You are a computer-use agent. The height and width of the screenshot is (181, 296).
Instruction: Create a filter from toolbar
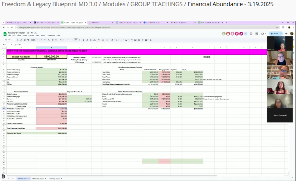[142, 40]
